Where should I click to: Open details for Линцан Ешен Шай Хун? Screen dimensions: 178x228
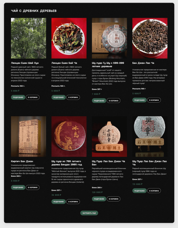click(18, 97)
